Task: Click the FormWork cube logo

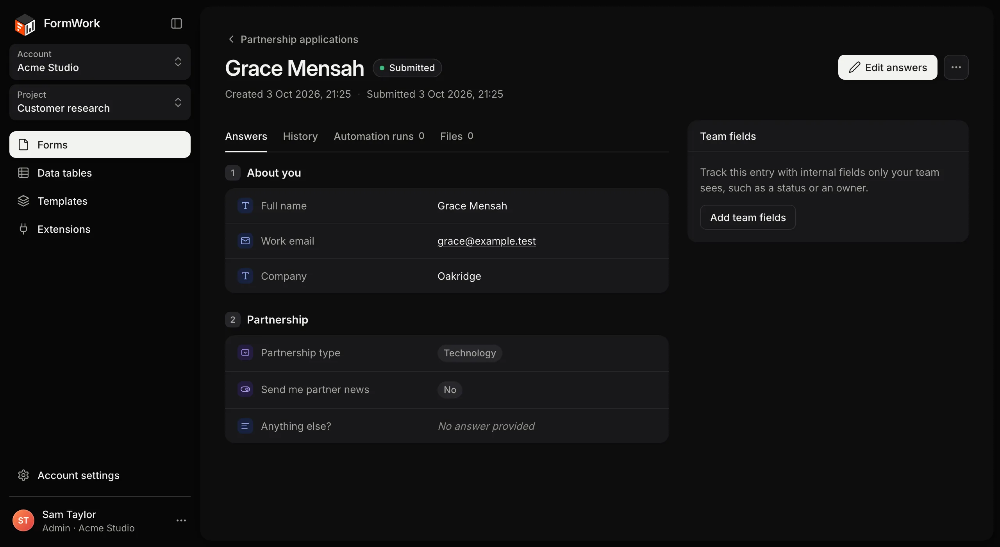Action: [25, 24]
